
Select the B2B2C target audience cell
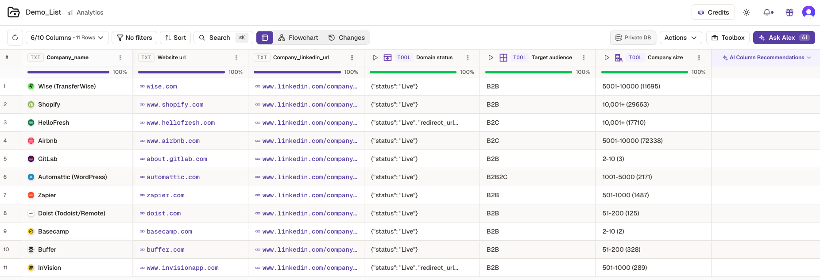(x=538, y=177)
